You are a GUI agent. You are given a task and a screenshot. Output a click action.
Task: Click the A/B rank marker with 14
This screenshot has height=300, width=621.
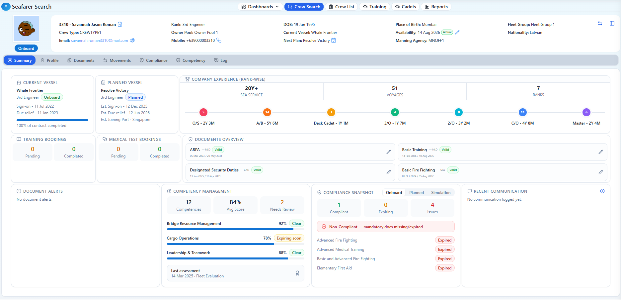pos(267,112)
